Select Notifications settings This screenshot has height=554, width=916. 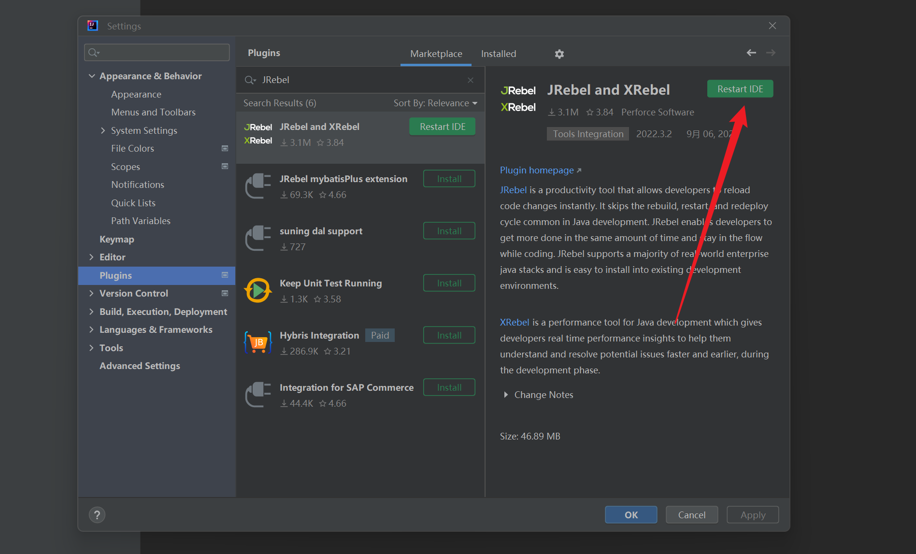(138, 185)
